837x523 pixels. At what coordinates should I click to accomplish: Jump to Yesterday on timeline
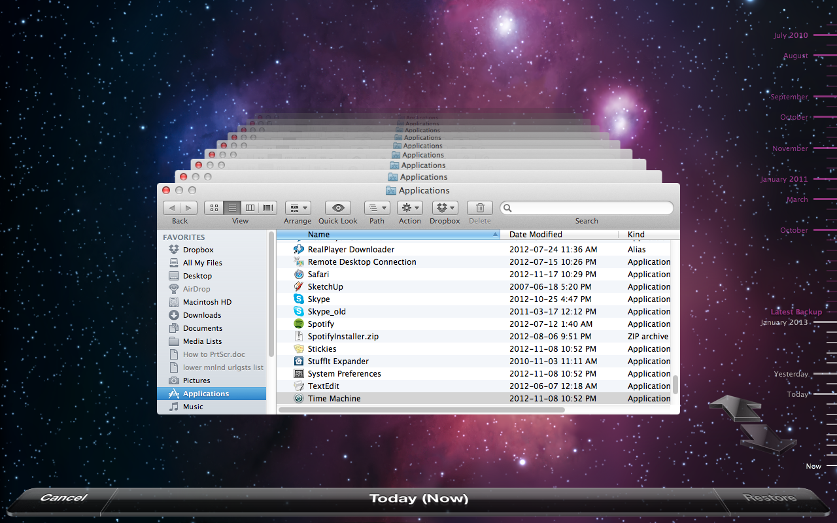click(x=791, y=374)
